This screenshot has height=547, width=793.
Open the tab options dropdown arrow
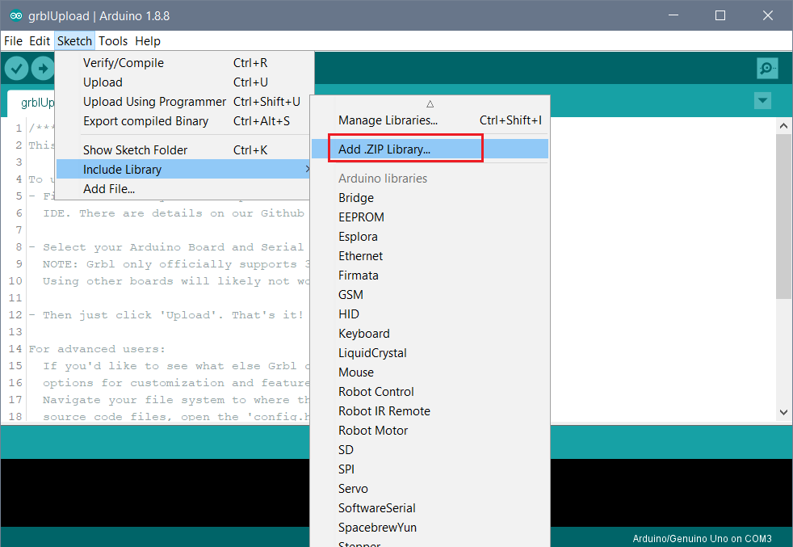[762, 100]
